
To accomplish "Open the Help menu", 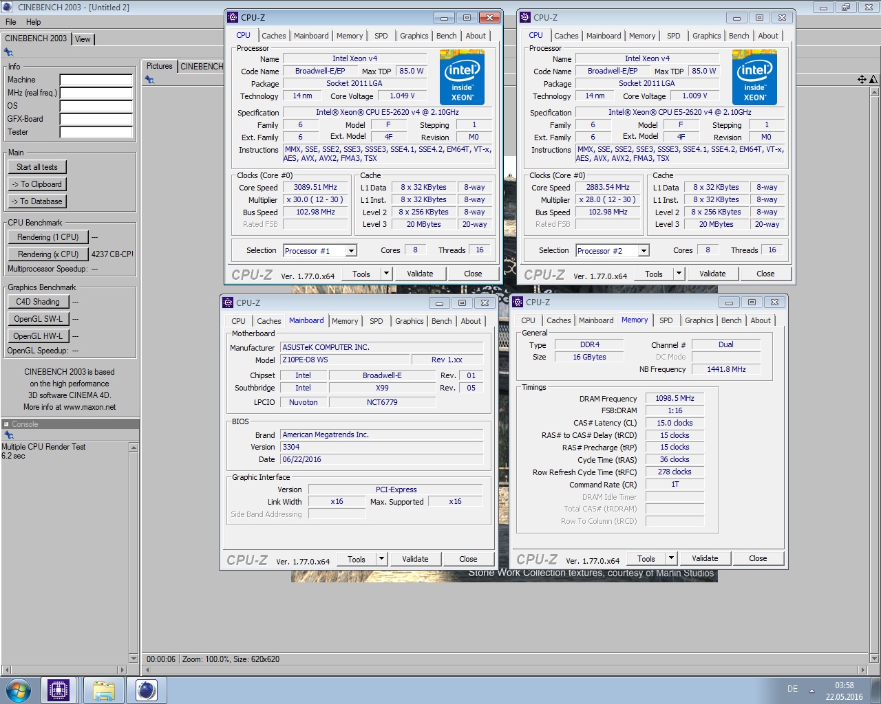I will click(x=33, y=22).
